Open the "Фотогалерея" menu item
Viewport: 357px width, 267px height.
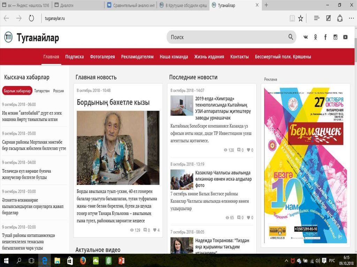(102, 57)
